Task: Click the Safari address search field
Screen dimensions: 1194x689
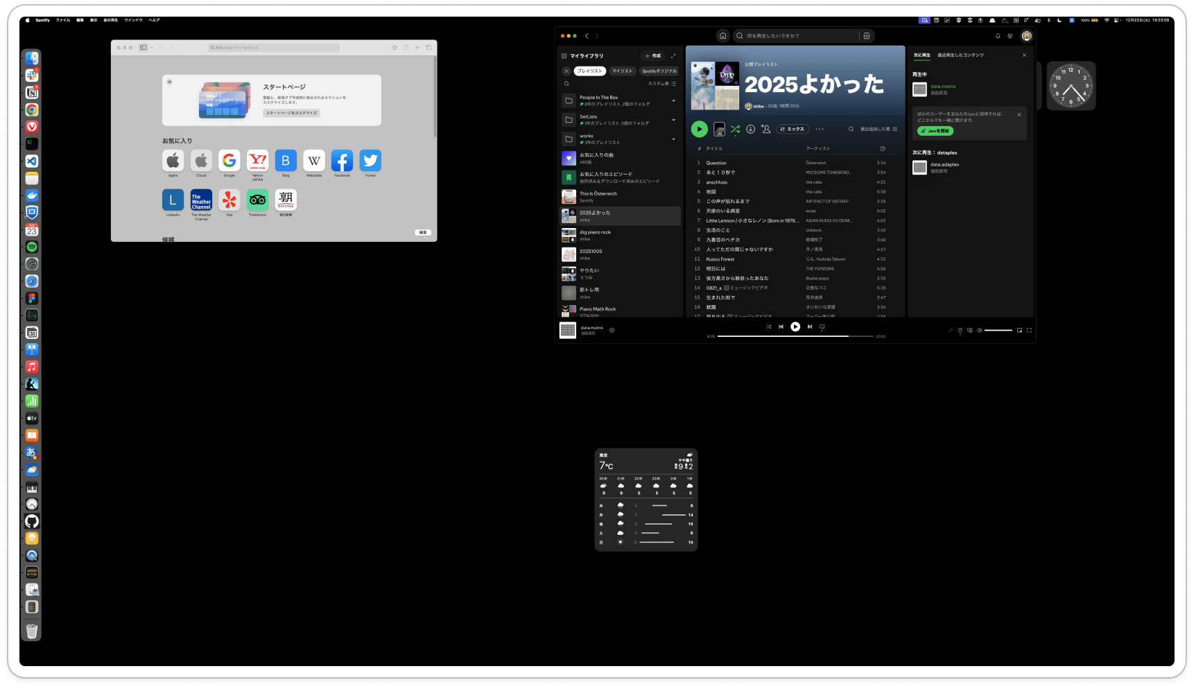Action: tap(274, 48)
